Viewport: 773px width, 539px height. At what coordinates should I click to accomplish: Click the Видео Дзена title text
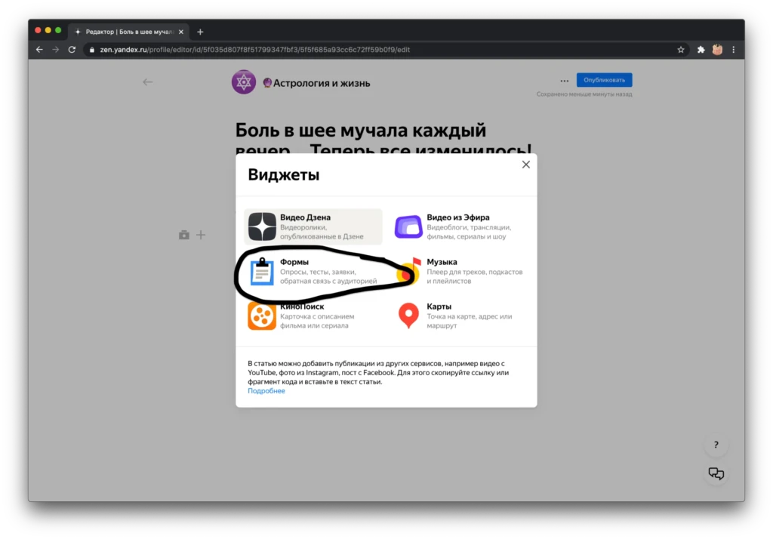click(x=305, y=217)
